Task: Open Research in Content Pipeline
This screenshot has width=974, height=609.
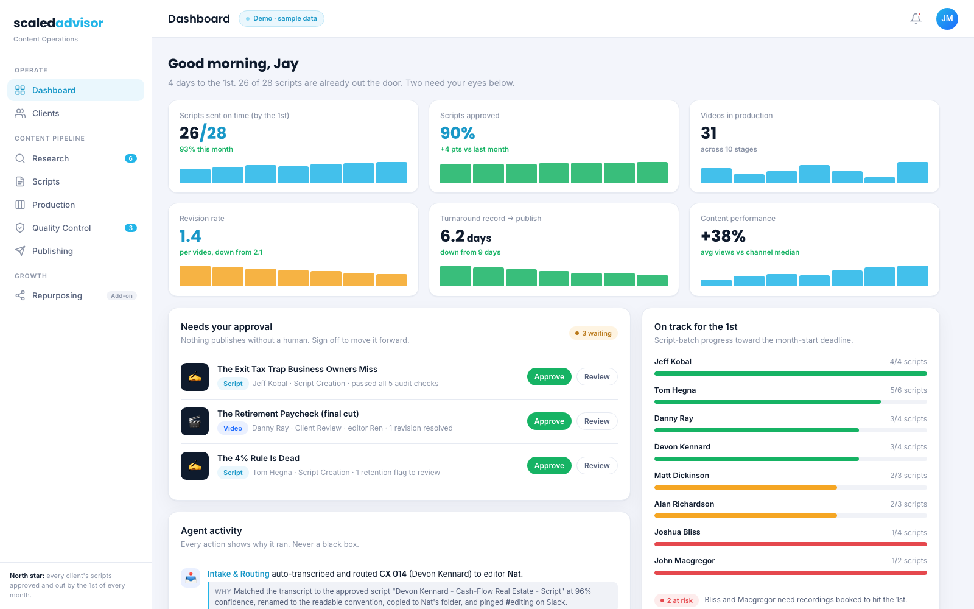Action: (x=75, y=158)
